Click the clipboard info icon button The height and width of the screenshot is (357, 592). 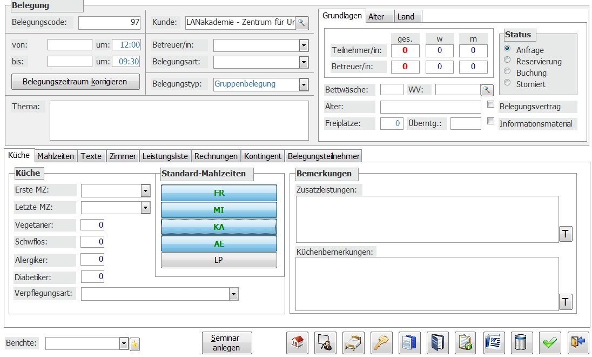pyautogui.click(x=466, y=343)
